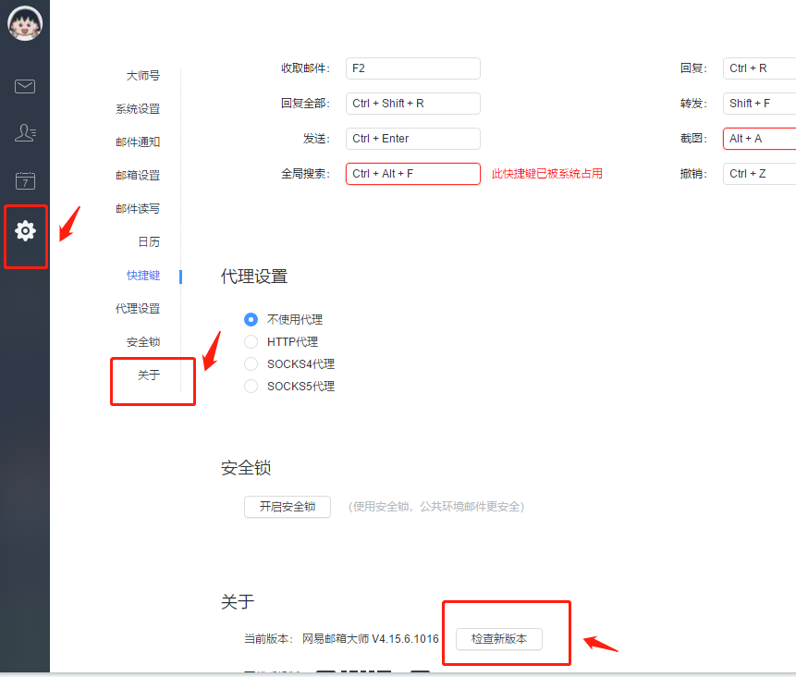The image size is (796, 677).
Task: Choose SOCKS5代理 proxy option
Action: 251,386
